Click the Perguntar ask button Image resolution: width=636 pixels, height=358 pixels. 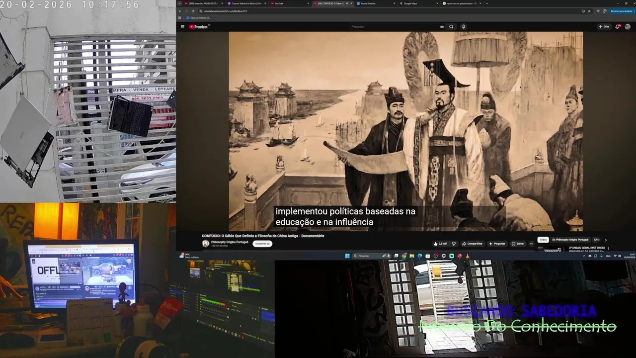497,244
